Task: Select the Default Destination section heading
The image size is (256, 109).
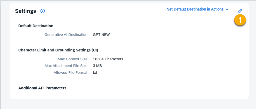Action: (36, 26)
